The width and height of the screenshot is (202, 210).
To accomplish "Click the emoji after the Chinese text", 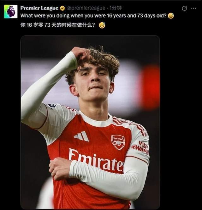I will [x=102, y=25].
